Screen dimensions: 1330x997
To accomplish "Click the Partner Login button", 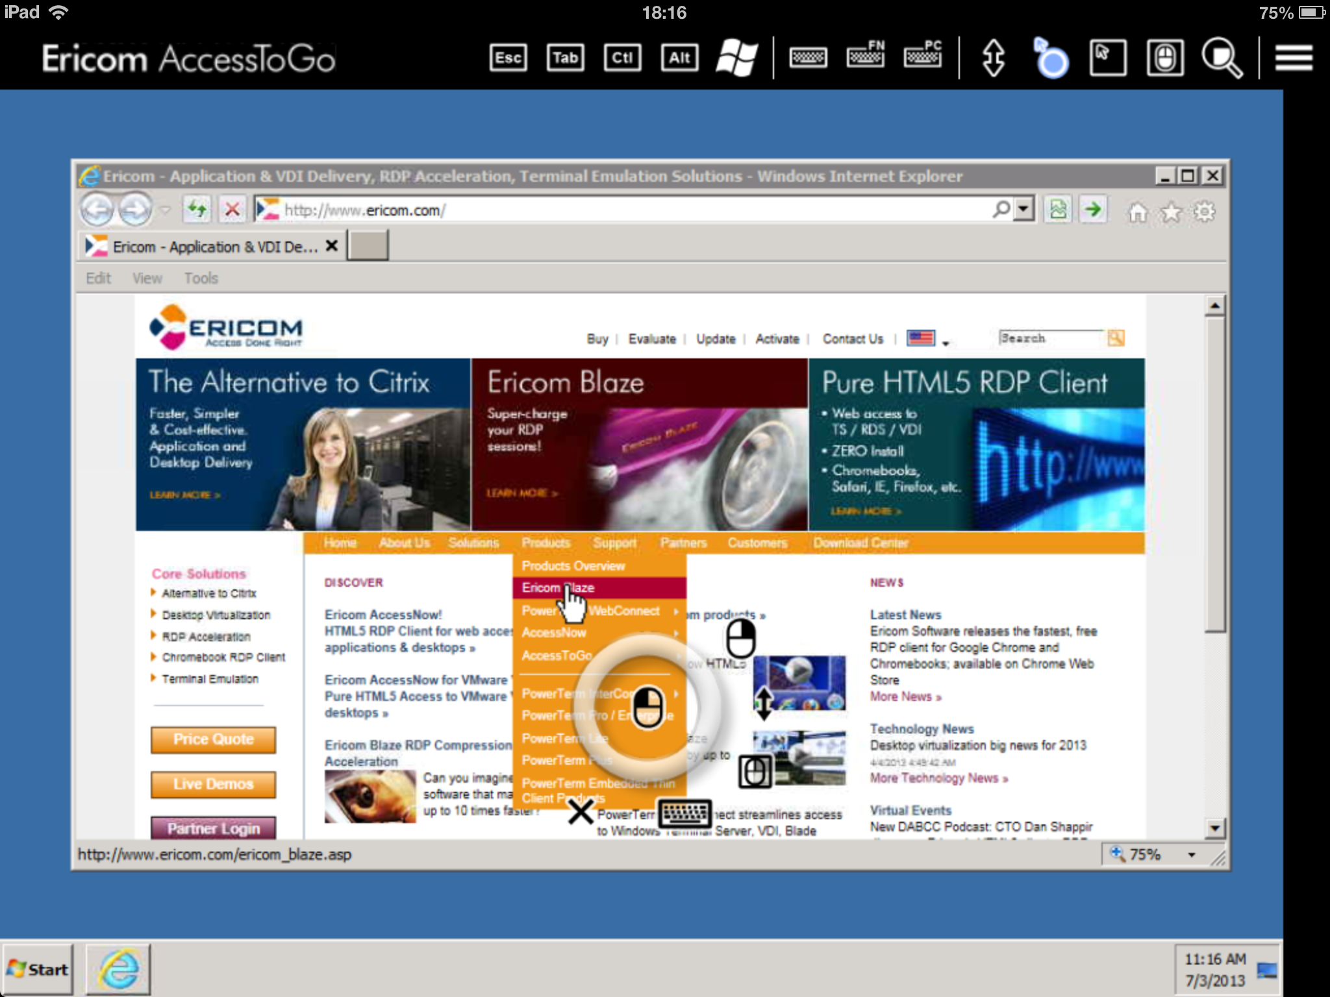I will point(213,828).
